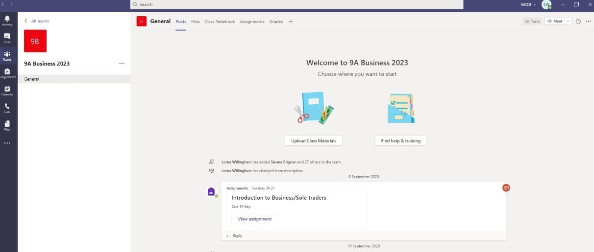Image resolution: width=594 pixels, height=252 pixels.
Task: Select the 9A Business 2023 team name
Action: [x=47, y=64]
